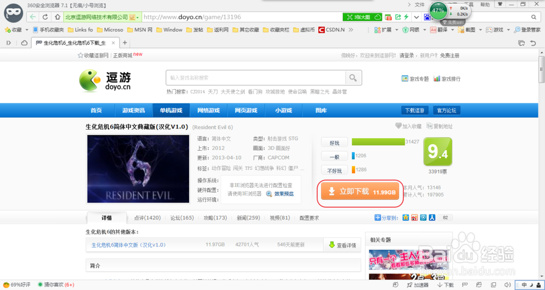Image resolution: width=545 pixels, height=290 pixels.
Task: Open 下载 download manager in status bar
Action: click(x=445, y=285)
